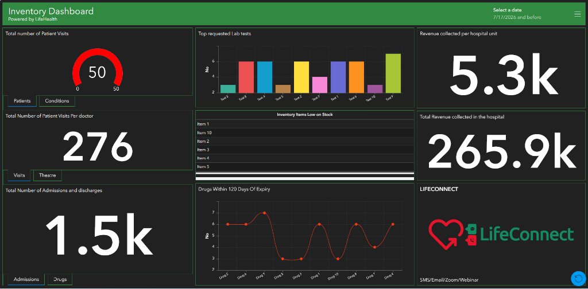Viewport: 588px width, 289px height.
Task: Select Item 5 in low stock list
Action: point(304,167)
